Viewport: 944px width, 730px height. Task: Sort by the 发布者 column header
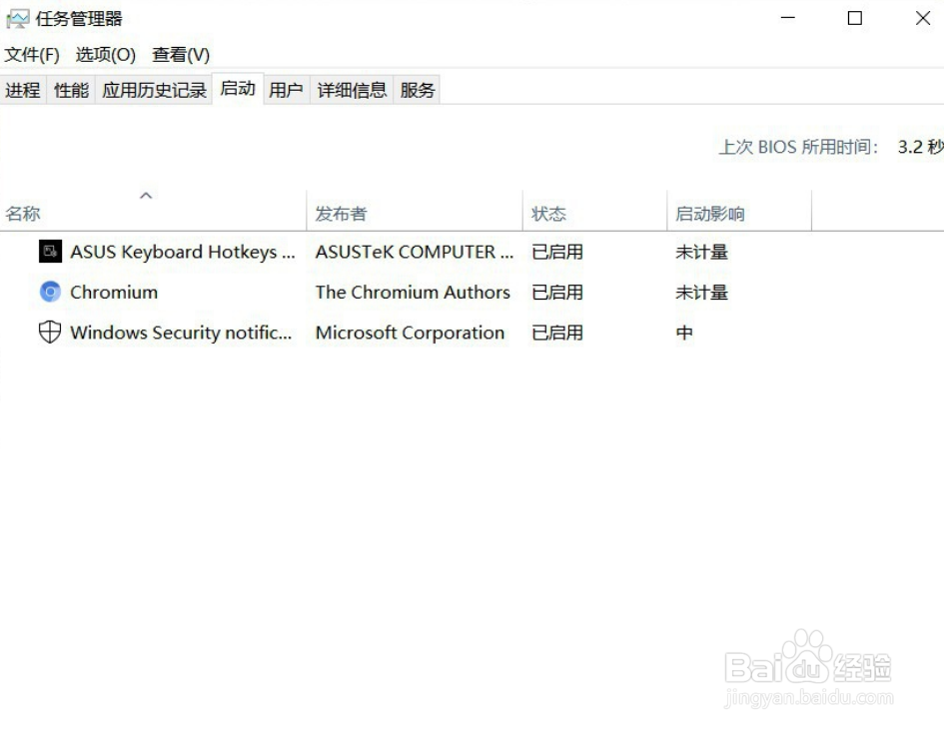tap(415, 210)
